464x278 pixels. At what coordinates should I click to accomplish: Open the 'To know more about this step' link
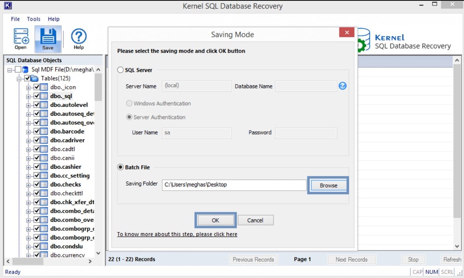click(x=177, y=234)
